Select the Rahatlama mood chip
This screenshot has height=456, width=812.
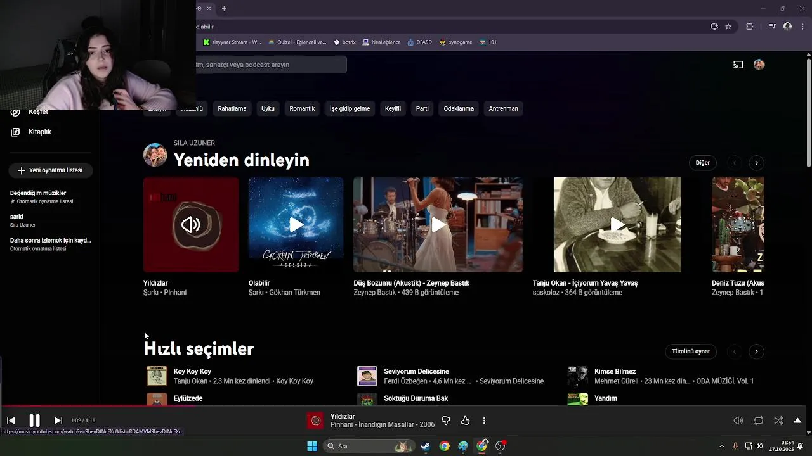pos(232,108)
